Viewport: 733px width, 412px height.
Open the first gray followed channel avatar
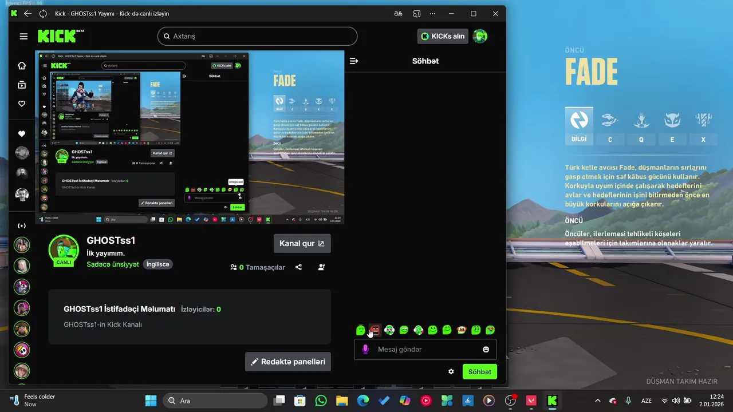pos(22,153)
